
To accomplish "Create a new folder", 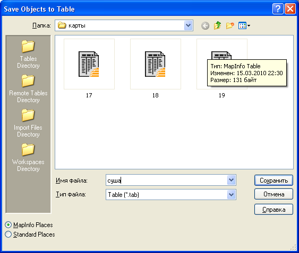I will point(230,25).
